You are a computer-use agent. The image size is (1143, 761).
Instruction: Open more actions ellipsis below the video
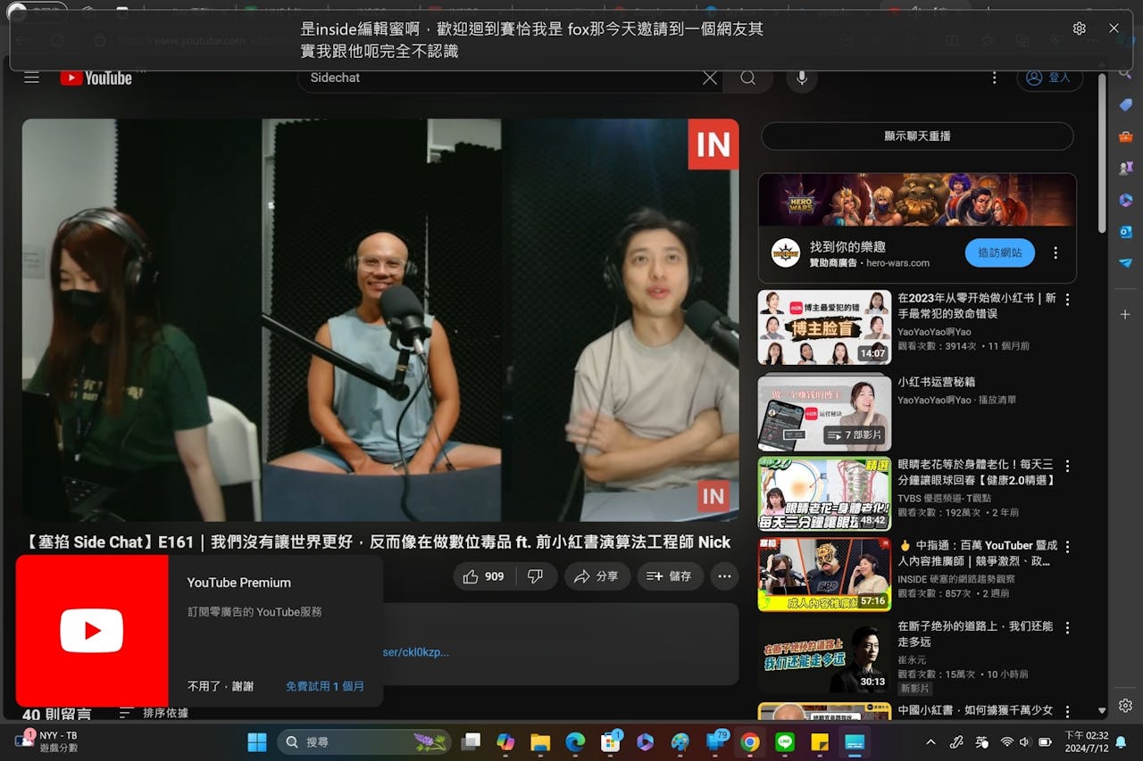[724, 576]
